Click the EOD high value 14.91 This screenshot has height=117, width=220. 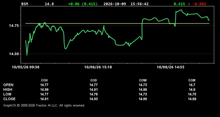coord(94,90)
